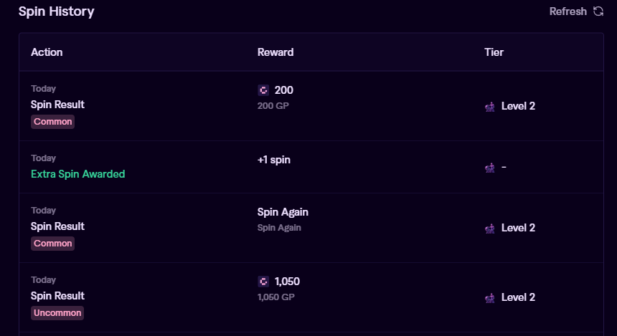
Task: Click the GP coin icon beside 1,050
Action: point(263,282)
